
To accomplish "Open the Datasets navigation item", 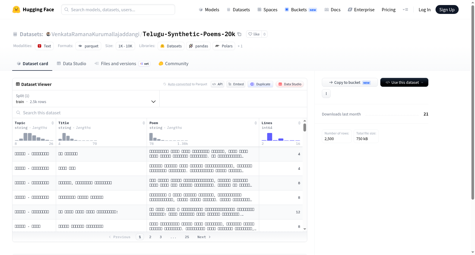I will (238, 10).
